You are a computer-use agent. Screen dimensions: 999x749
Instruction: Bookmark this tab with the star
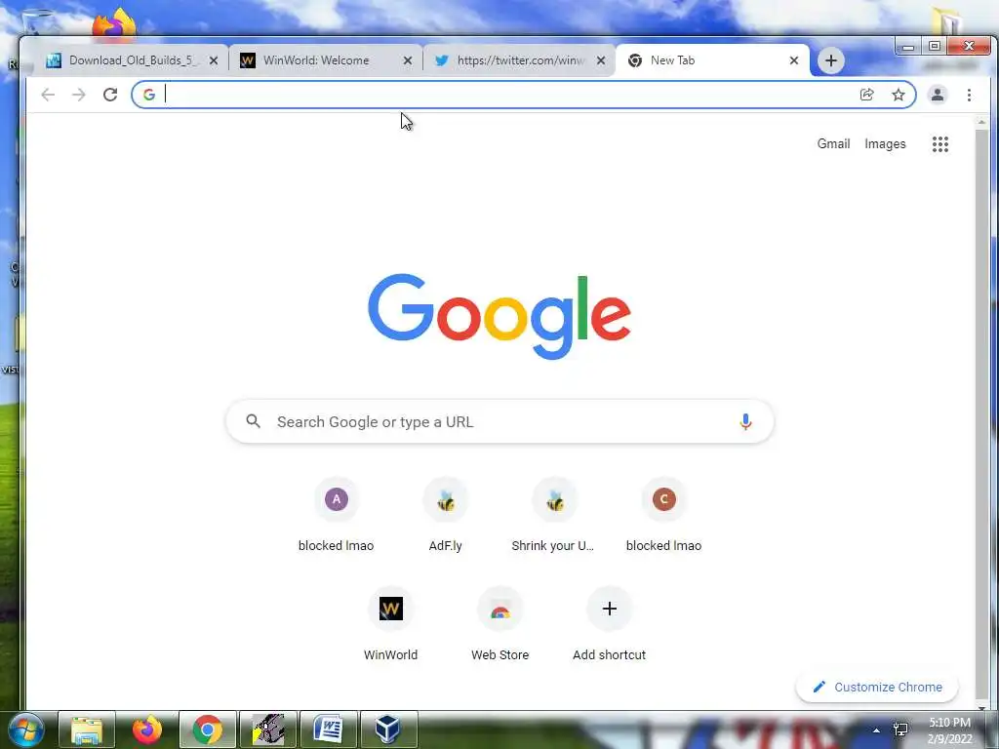pyautogui.click(x=899, y=95)
